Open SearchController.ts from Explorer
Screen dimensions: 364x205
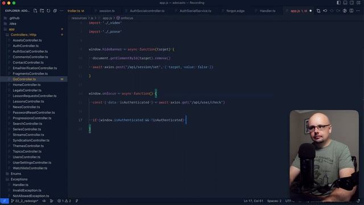27,124
